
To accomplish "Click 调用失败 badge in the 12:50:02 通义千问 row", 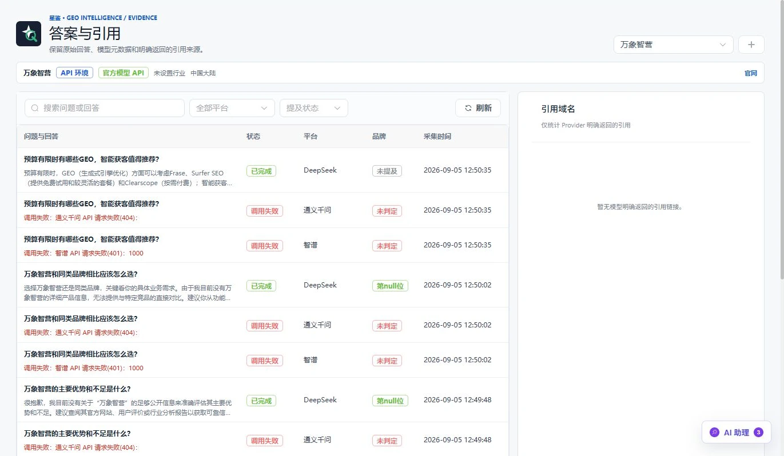I will tap(265, 326).
